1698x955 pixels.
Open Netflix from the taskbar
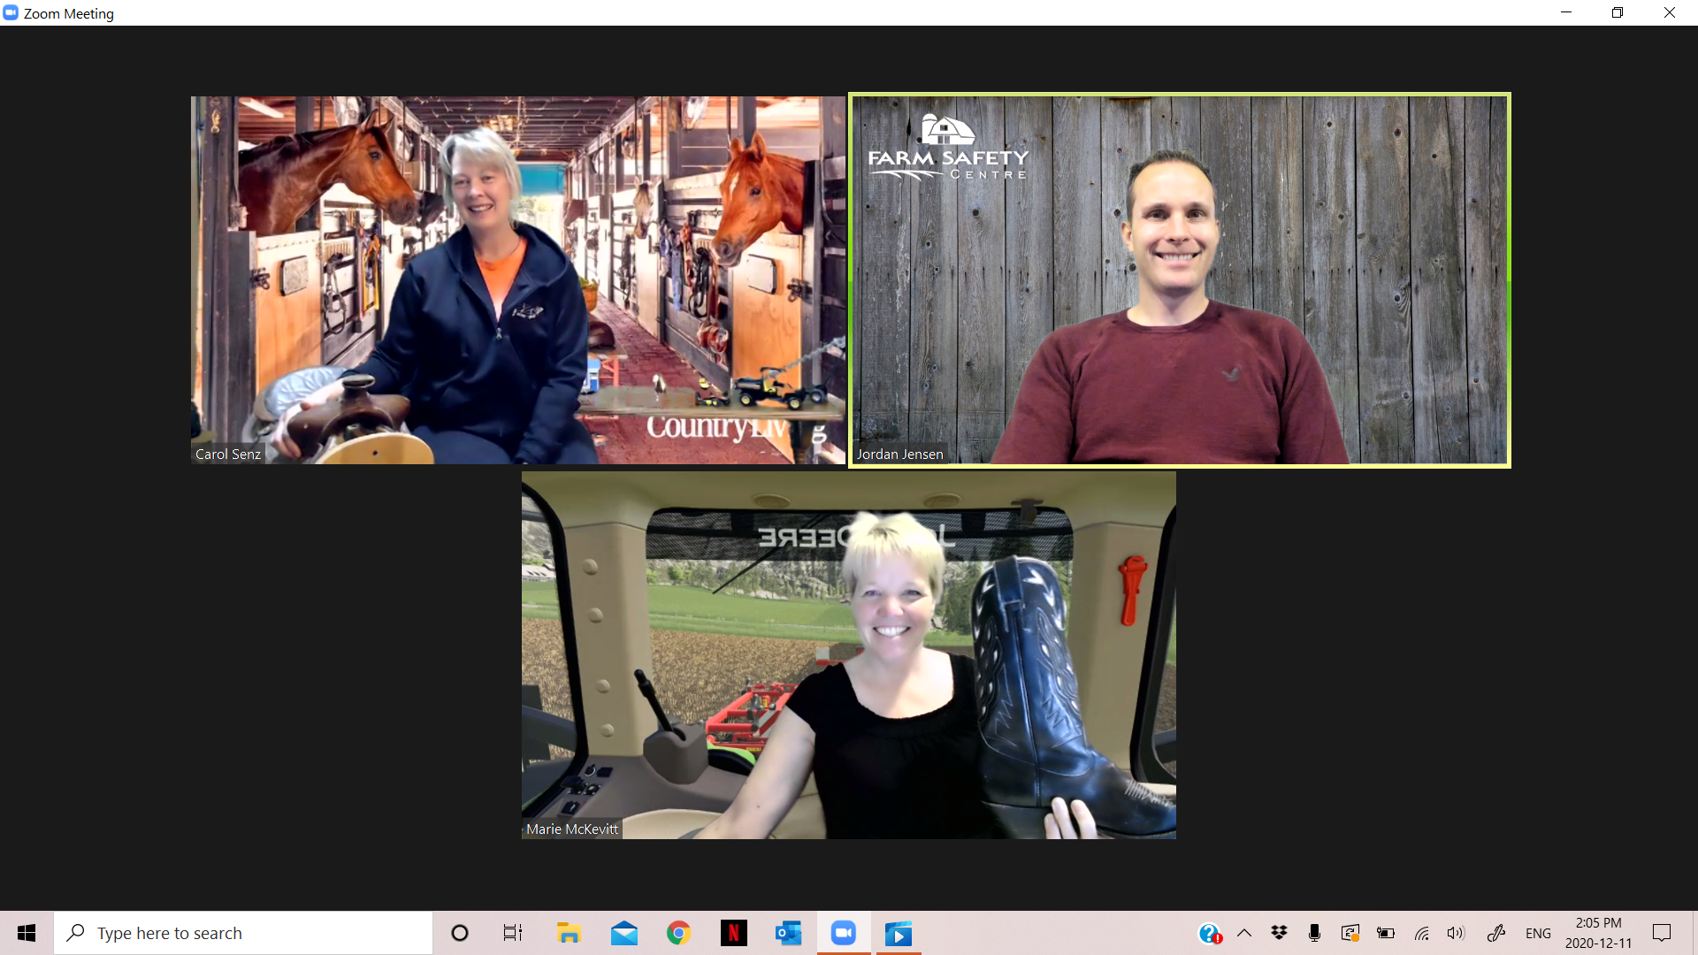pyautogui.click(x=733, y=933)
